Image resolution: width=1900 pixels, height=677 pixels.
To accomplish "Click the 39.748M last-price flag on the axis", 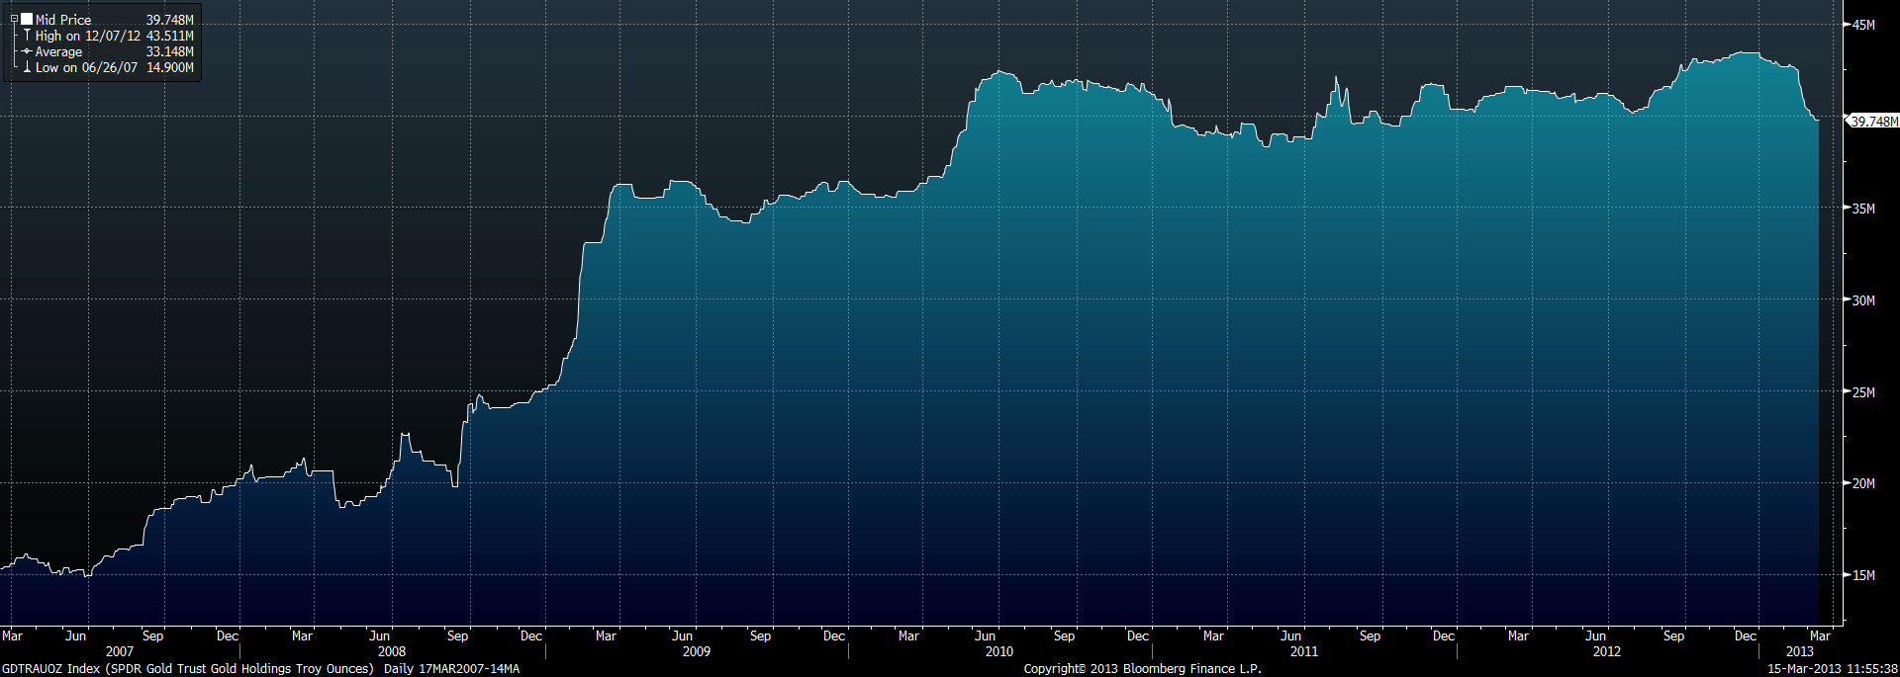I will coord(1874,122).
